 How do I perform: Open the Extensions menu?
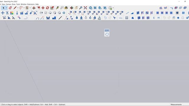click(31, 4)
